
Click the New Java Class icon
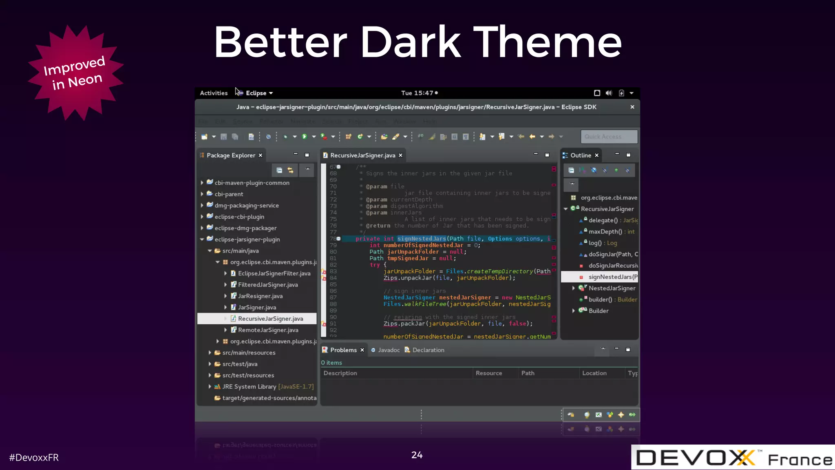[x=360, y=137]
